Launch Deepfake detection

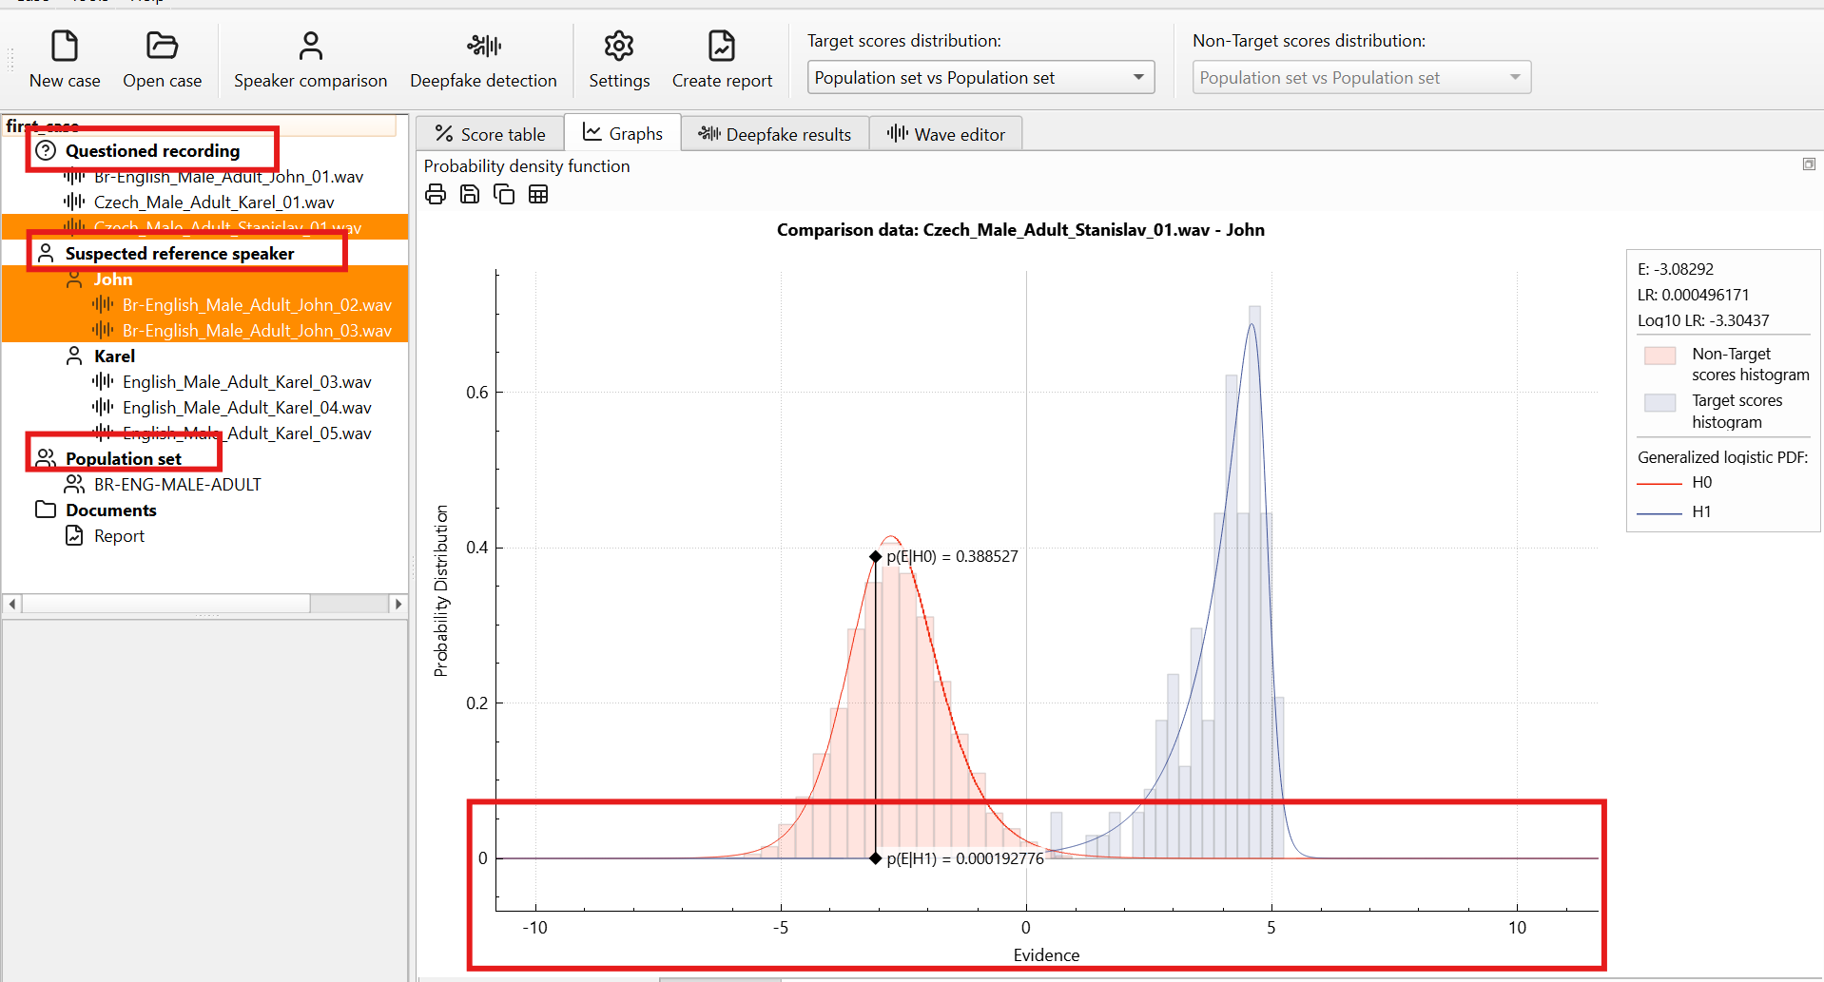(483, 59)
